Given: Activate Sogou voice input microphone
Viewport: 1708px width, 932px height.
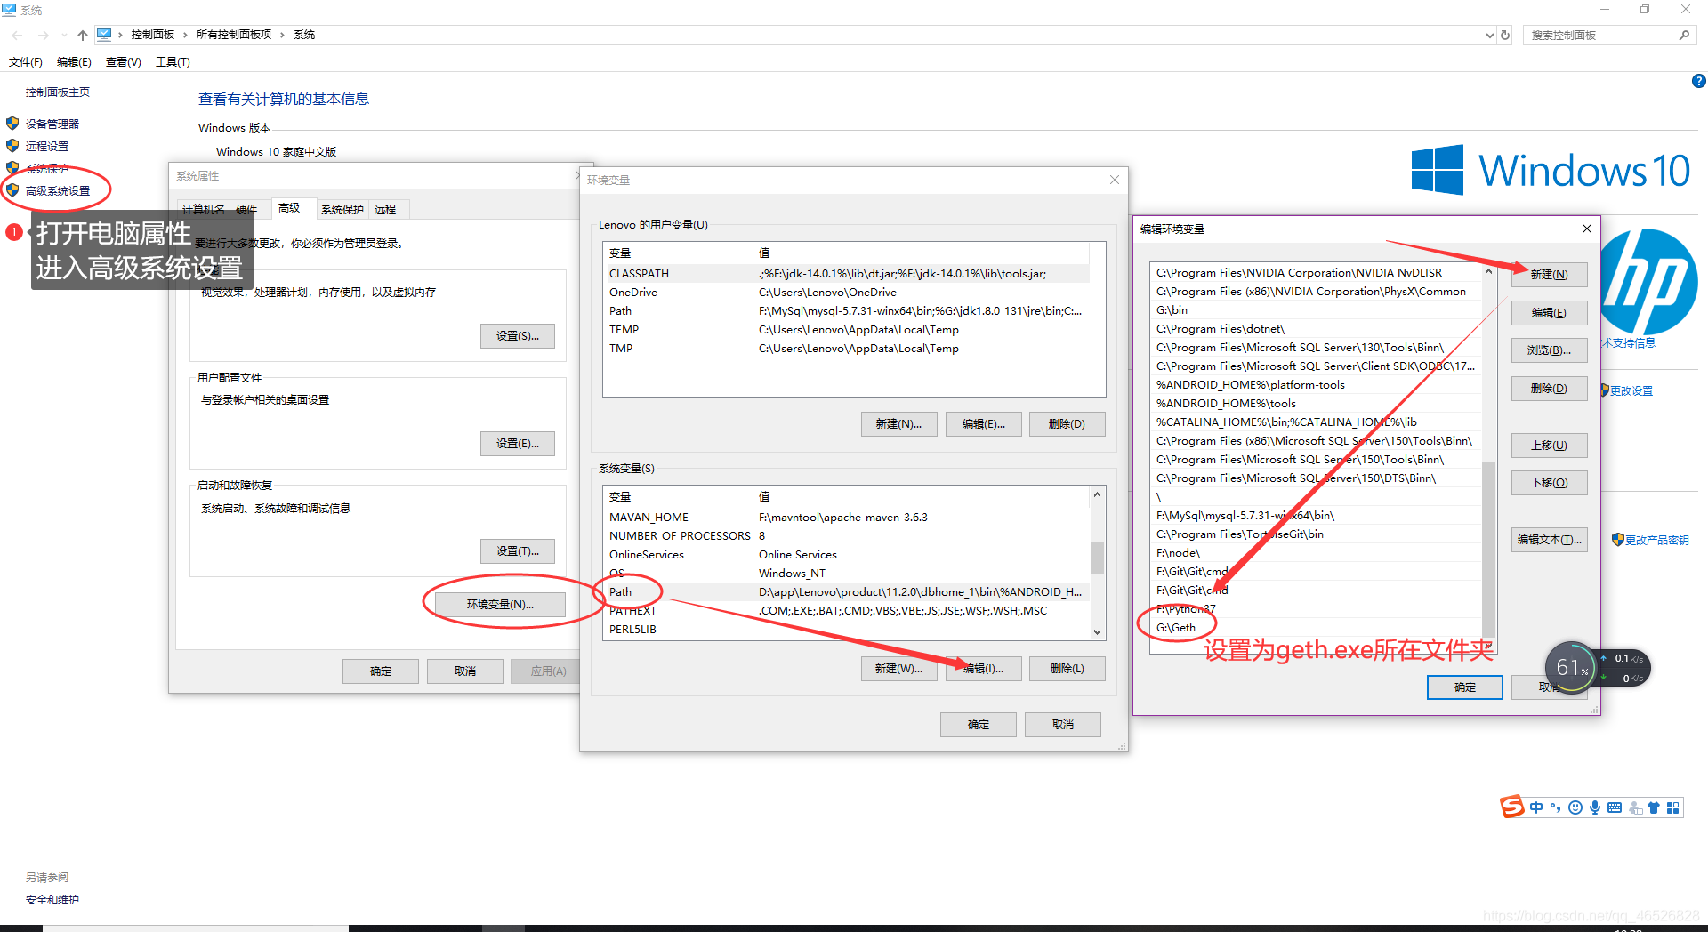Looking at the screenshot, I should click(x=1594, y=807).
